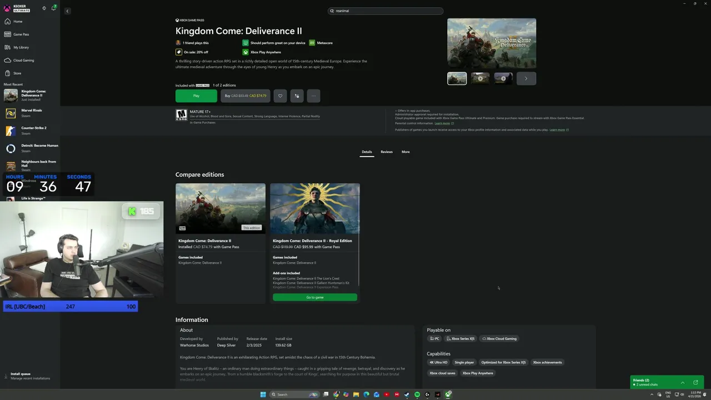711x400 pixels.
Task: Open Spotify from the taskbar
Action: [417, 394]
